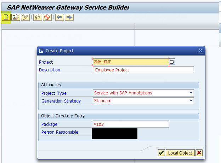Click the Project label
Image resolution: width=221 pixels, height=163 pixels.
(x=46, y=62)
